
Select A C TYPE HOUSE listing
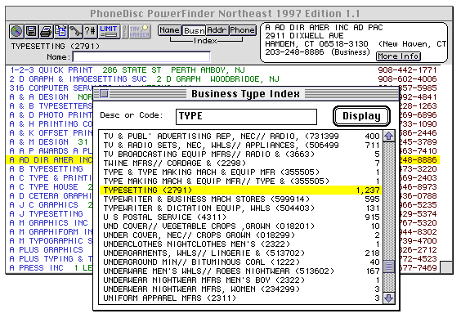50,187
